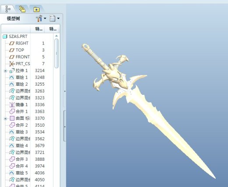Screen dimensions: 228x187
Task: Select the 草绘 1 sketch icon
Action: click(12, 77)
